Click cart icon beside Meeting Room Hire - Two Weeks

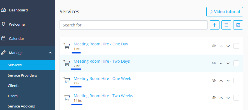pyautogui.click(x=67, y=97)
